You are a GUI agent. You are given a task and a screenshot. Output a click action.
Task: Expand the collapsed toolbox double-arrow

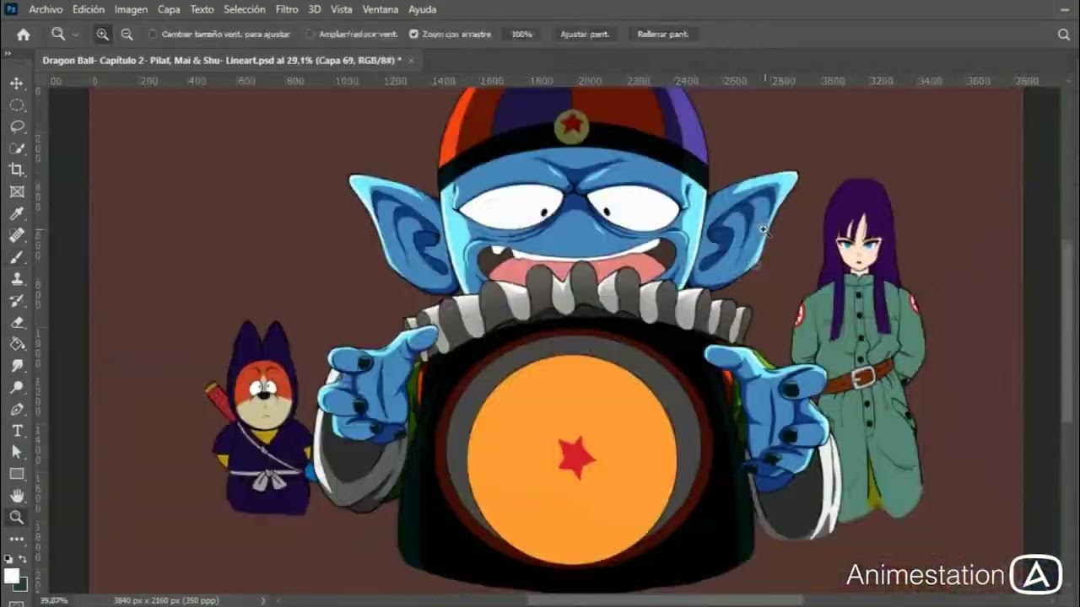coord(7,53)
